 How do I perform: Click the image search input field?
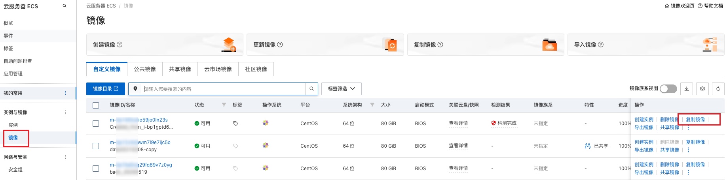(x=224, y=89)
